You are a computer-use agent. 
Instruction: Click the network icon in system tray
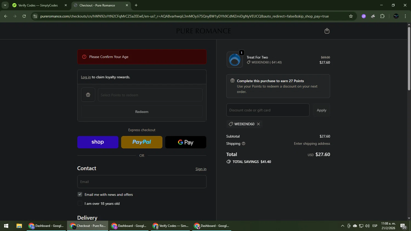361,226
